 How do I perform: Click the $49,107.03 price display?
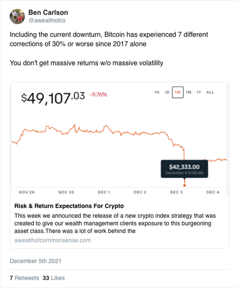point(53,98)
